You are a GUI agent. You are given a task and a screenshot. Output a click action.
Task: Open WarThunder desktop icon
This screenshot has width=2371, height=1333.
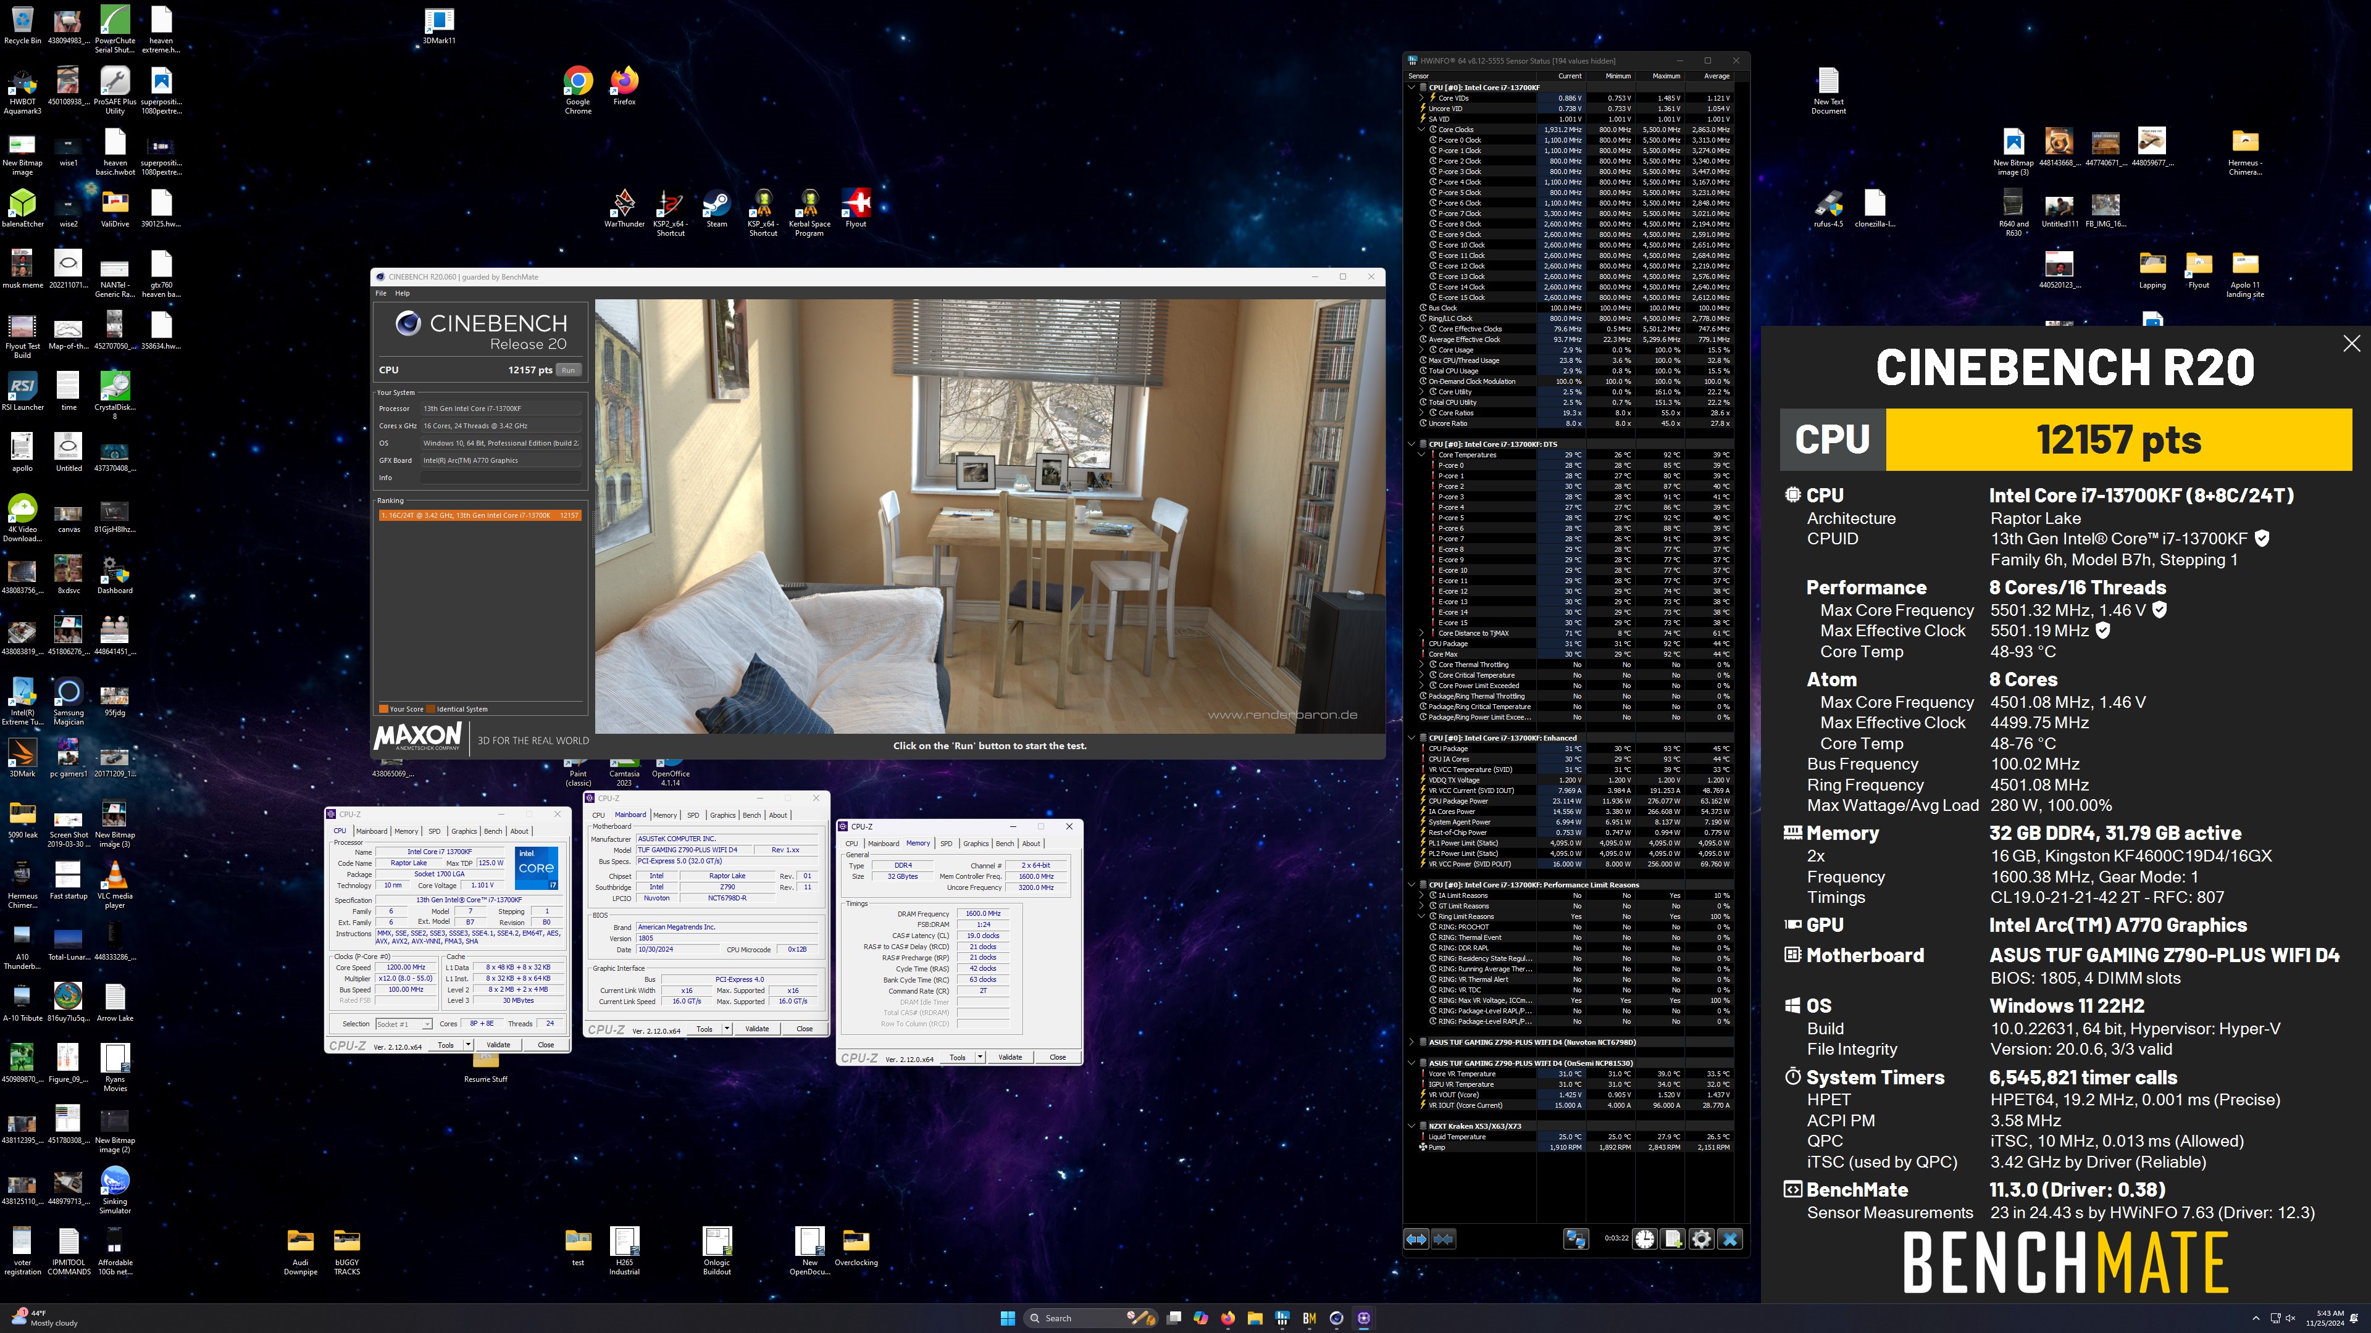(x=624, y=208)
